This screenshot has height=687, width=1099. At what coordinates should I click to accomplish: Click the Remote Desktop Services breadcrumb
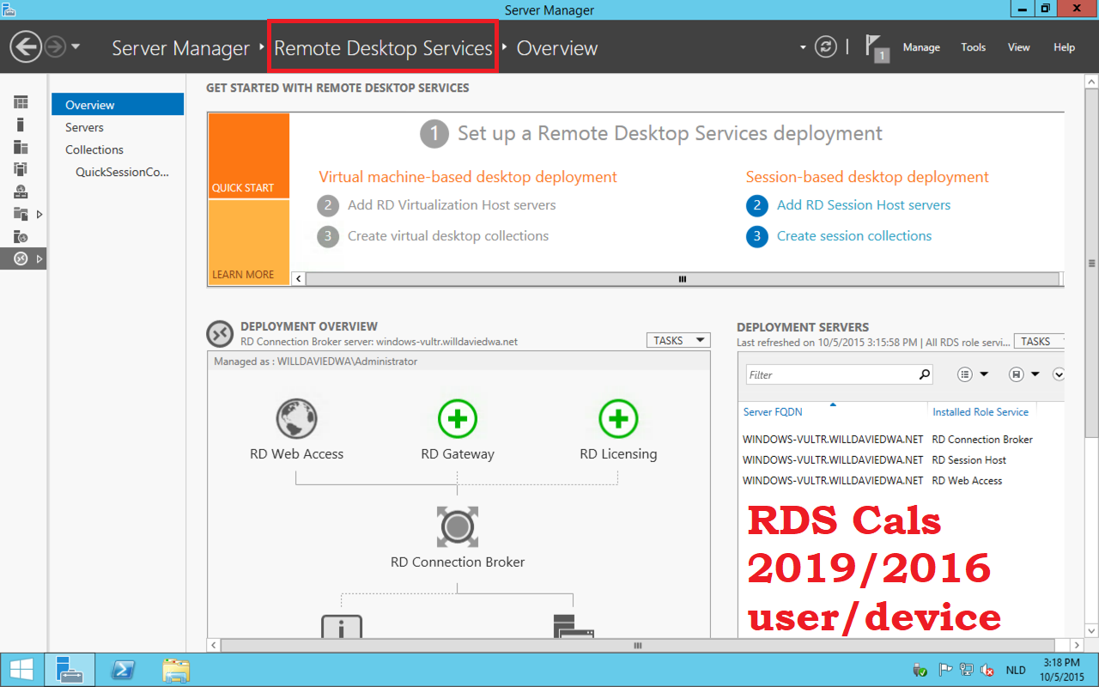coord(383,48)
